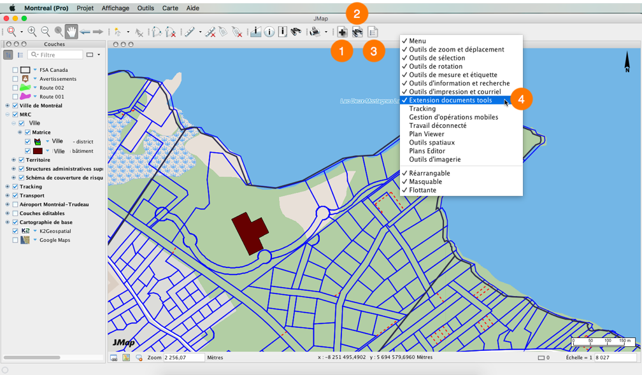Click the printer icon in toolbar
The height and width of the screenshot is (375, 642).
point(315,32)
